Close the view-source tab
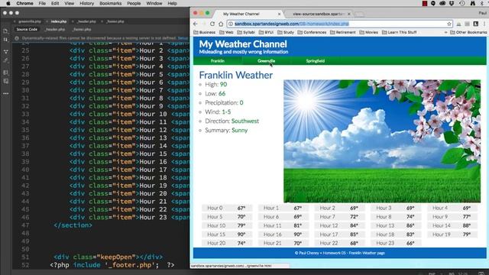 [x=348, y=14]
